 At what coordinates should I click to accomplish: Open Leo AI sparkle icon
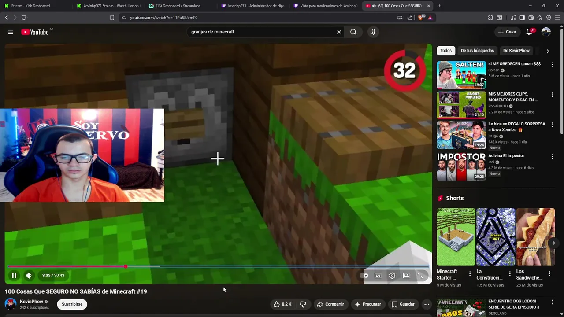(x=540, y=18)
